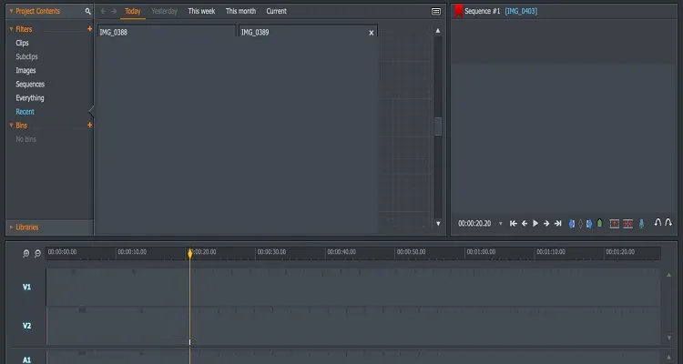Collapse the Project Contents panel
The width and height of the screenshot is (683, 364).
point(11,11)
